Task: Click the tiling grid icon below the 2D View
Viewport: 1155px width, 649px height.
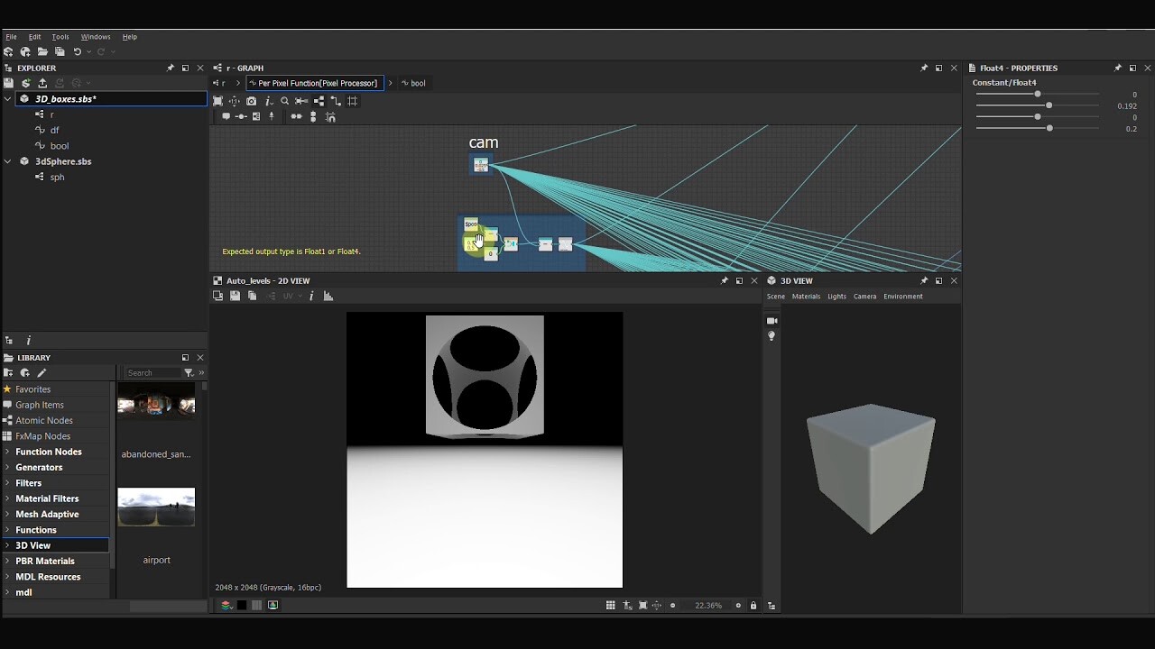Action: point(611,605)
